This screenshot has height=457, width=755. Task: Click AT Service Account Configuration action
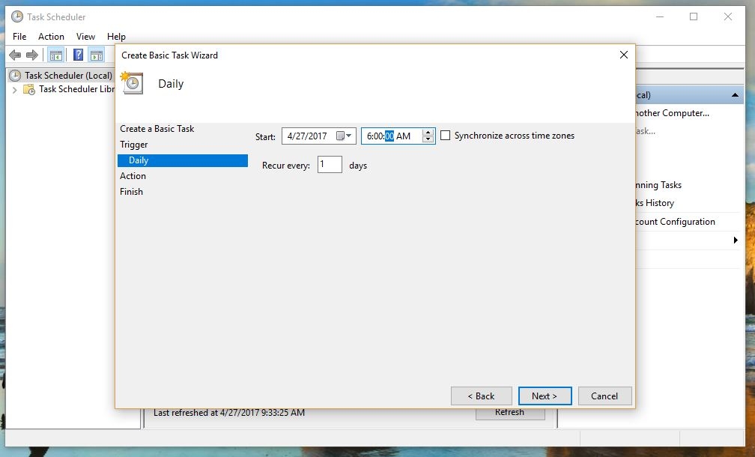(x=675, y=222)
